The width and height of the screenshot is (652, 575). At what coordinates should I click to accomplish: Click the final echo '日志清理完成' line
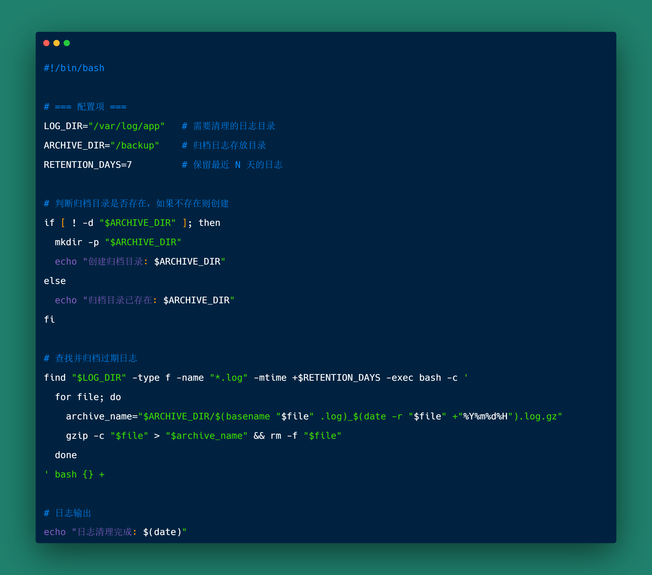[x=115, y=532]
